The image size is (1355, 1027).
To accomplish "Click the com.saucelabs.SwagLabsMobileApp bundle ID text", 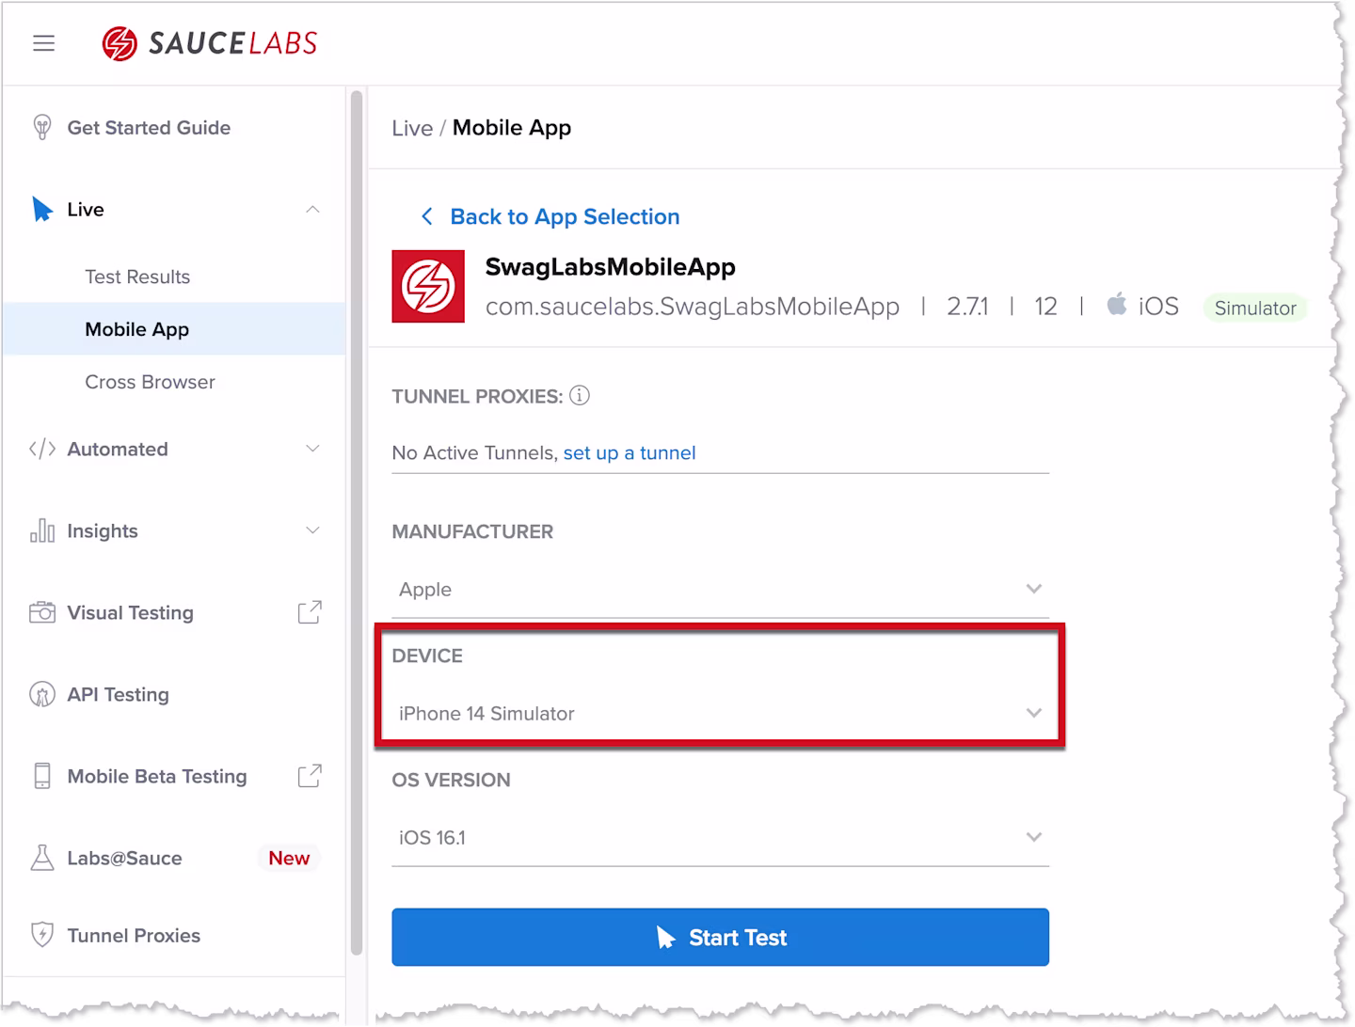I will [693, 307].
